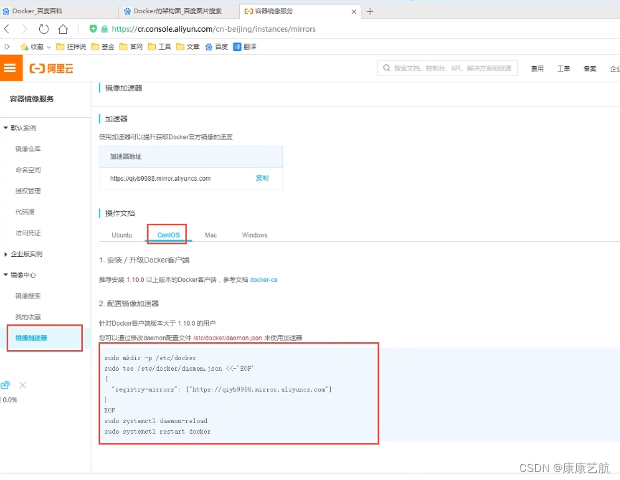Open 镜像搜索 in sidebar
620x480 pixels.
pos(28,296)
